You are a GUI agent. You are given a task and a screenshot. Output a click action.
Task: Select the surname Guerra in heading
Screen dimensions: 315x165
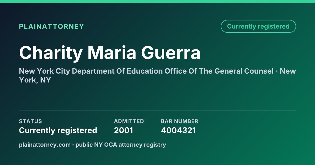(x=171, y=52)
